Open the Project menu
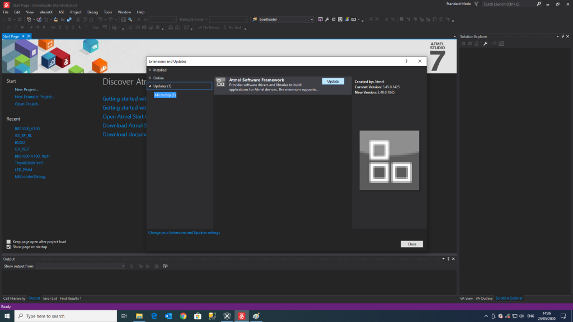The width and height of the screenshot is (573, 322). point(76,12)
